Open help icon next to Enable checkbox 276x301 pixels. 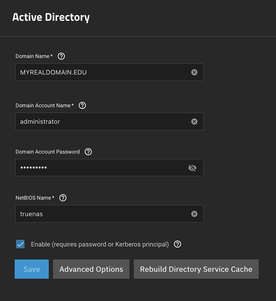(178, 244)
